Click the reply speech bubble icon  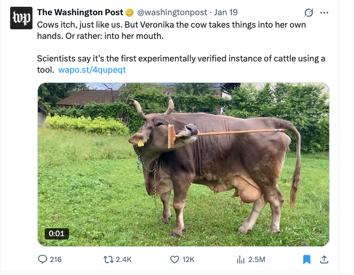tap(42, 259)
